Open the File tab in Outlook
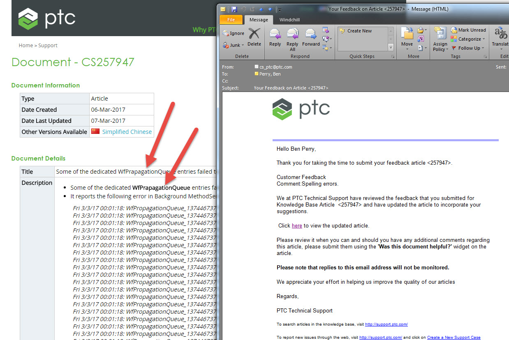 coord(231,20)
